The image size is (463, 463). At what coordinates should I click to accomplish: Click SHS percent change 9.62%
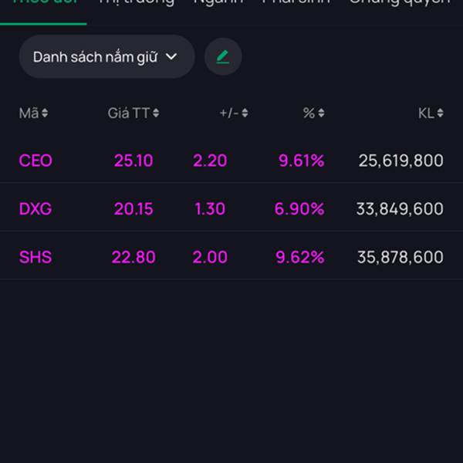(x=300, y=257)
